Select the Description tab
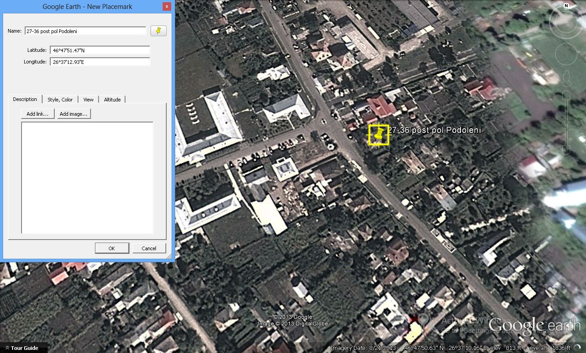This screenshot has height=353, width=586. point(25,99)
